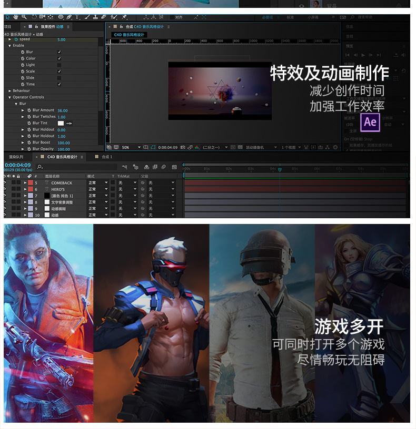Switch to the 效果控件 effect controls tab
This screenshot has height=429, width=416.
tap(52, 26)
